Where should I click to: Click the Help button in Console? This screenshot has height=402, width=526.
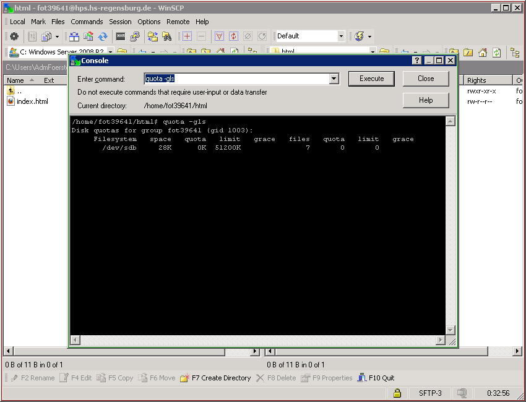pyautogui.click(x=426, y=100)
